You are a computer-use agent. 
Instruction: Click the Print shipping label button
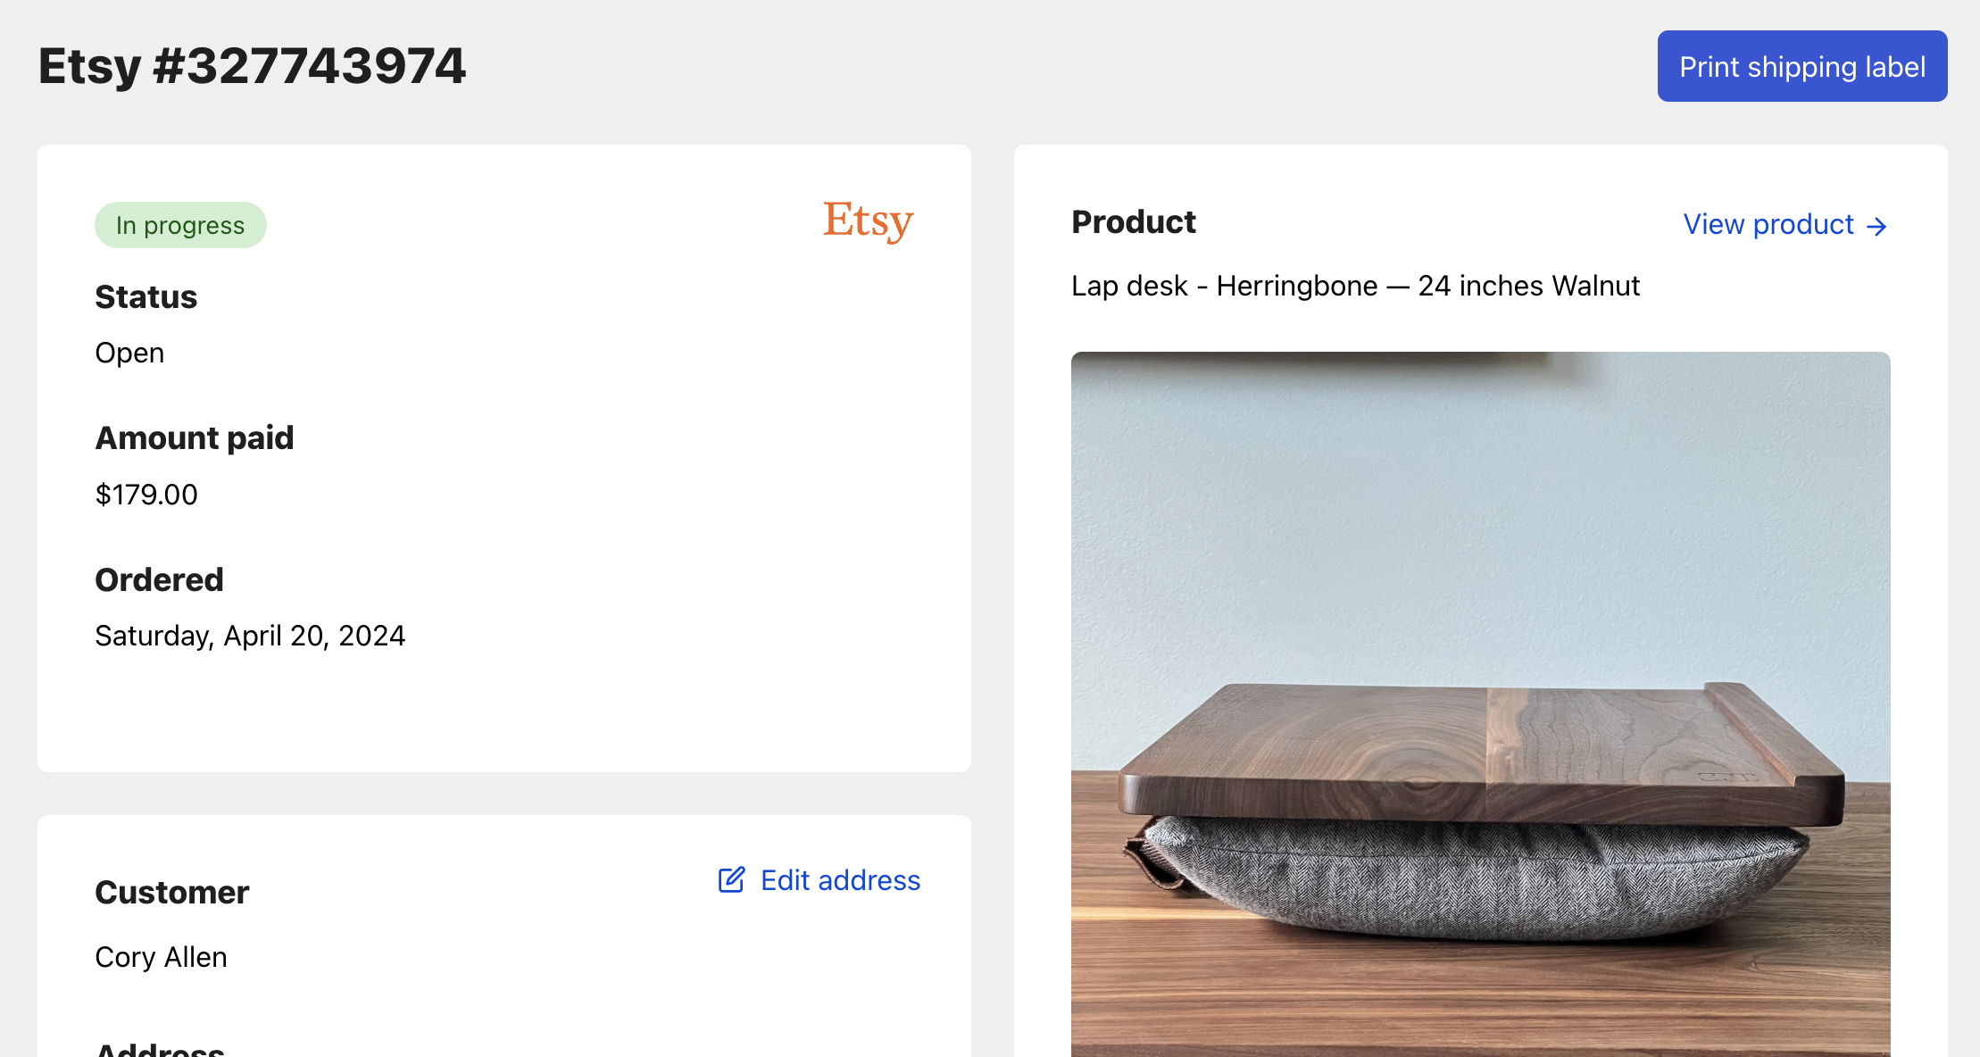tap(1801, 66)
